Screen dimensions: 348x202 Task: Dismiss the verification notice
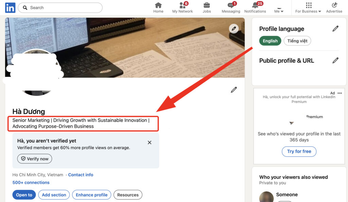(x=150, y=142)
